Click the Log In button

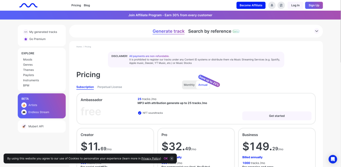click(x=295, y=5)
